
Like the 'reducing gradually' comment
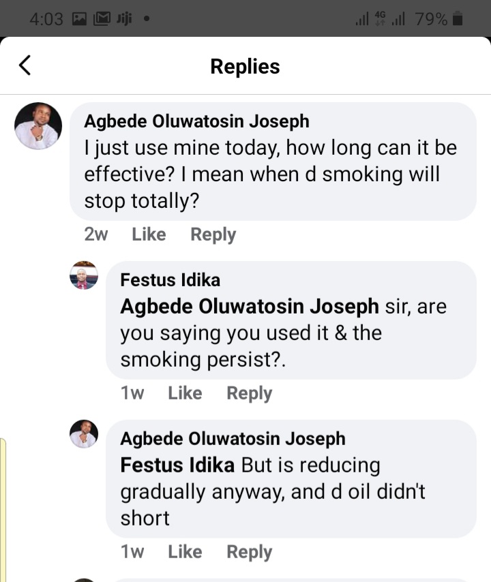[x=185, y=552]
